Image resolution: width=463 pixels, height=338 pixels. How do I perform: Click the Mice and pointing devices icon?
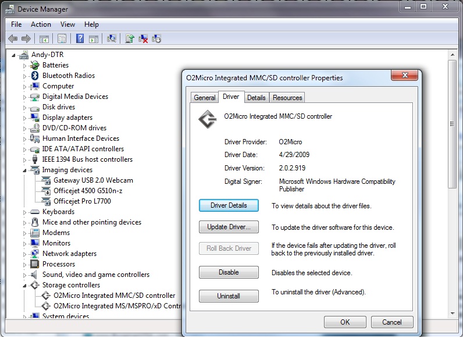(35, 222)
